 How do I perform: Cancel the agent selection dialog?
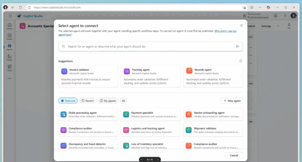(x=234, y=155)
